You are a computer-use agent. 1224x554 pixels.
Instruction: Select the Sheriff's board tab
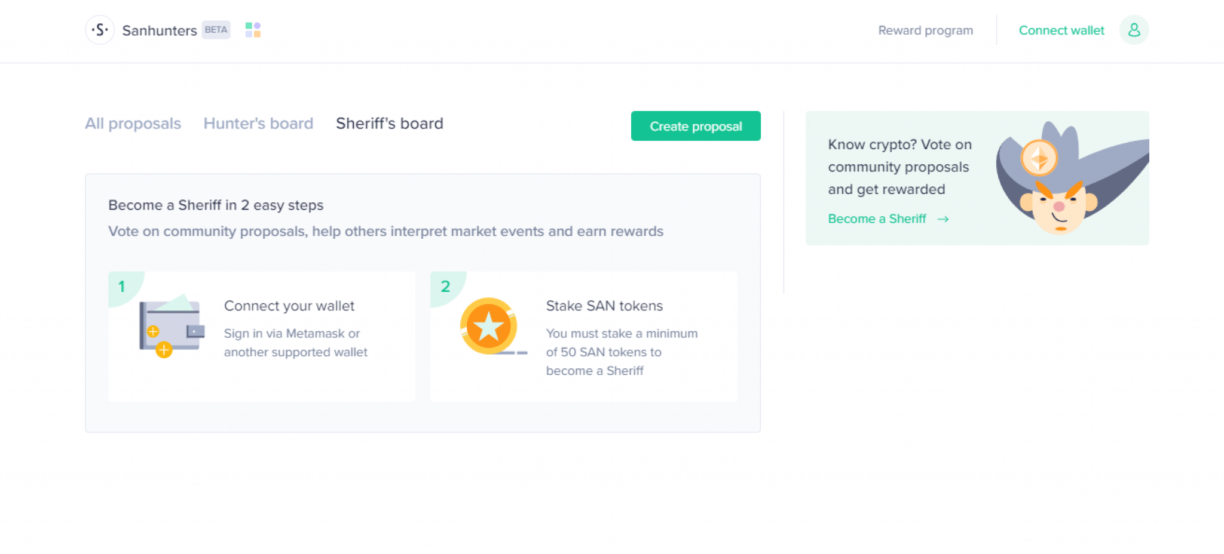coord(390,124)
